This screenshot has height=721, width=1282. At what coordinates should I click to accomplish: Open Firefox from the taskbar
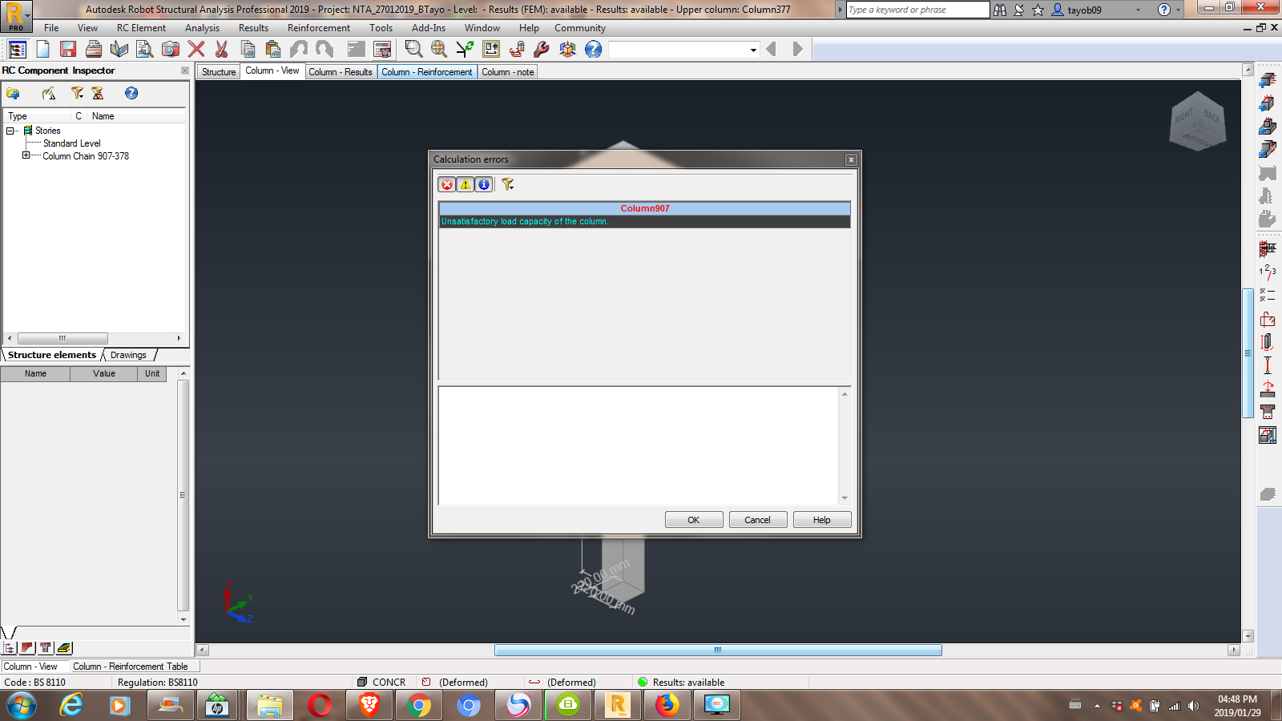[667, 705]
